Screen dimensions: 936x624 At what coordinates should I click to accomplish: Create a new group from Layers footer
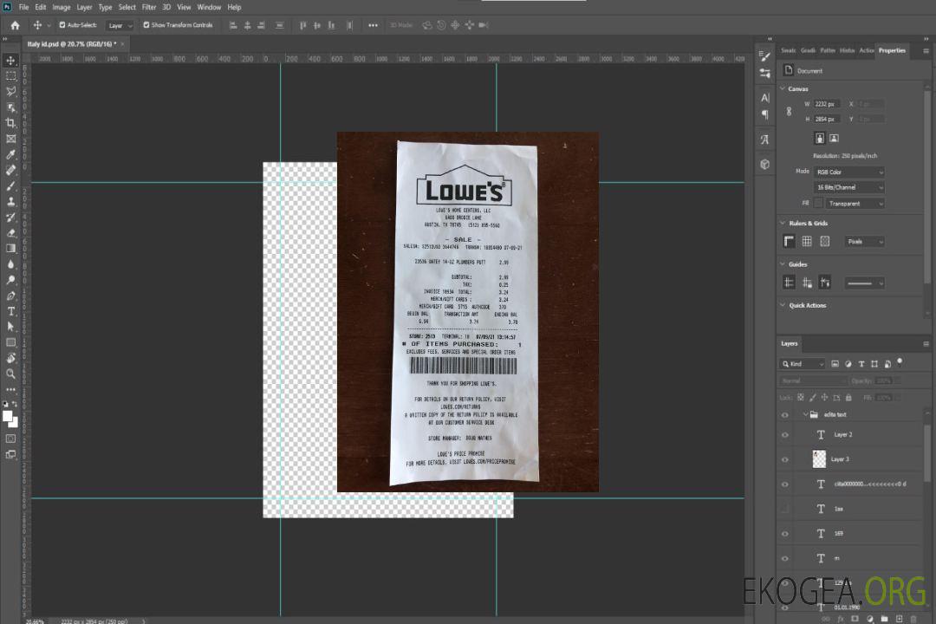pyautogui.click(x=884, y=619)
